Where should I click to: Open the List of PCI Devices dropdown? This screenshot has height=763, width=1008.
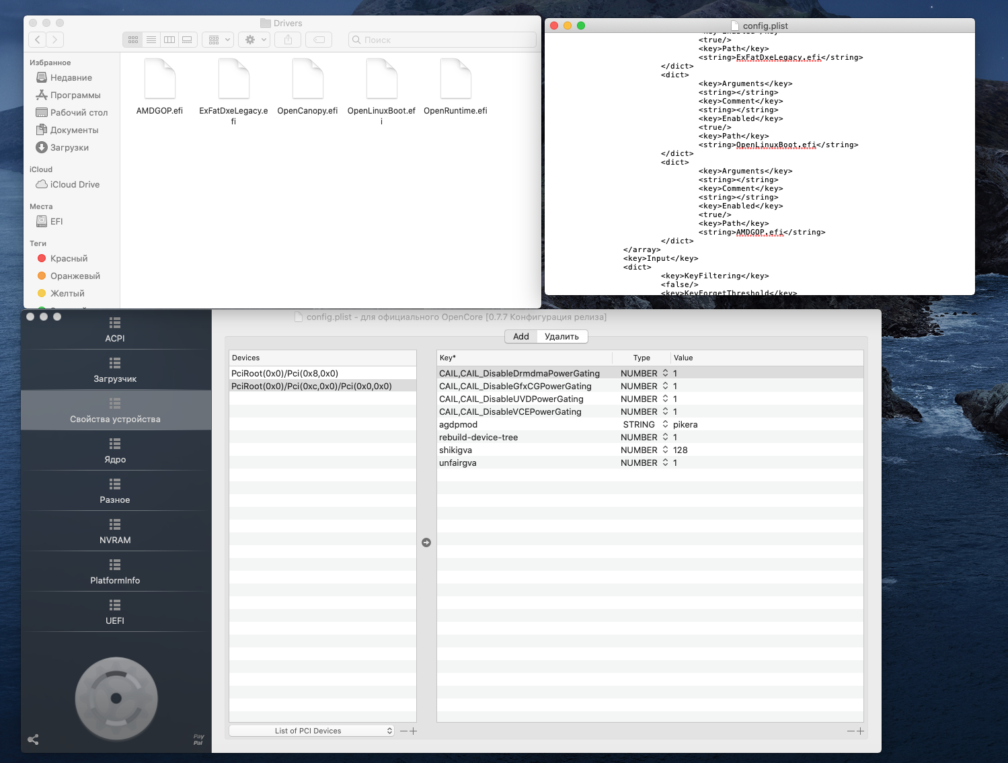pos(311,731)
